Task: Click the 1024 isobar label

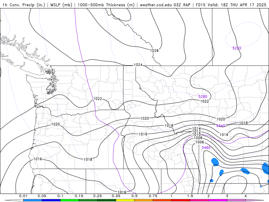Action: click(138, 65)
